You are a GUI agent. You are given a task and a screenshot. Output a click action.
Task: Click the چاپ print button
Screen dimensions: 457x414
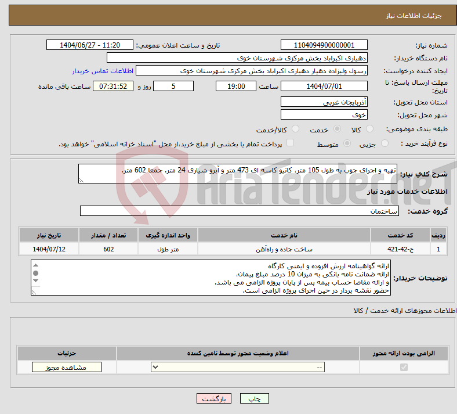tap(255, 398)
